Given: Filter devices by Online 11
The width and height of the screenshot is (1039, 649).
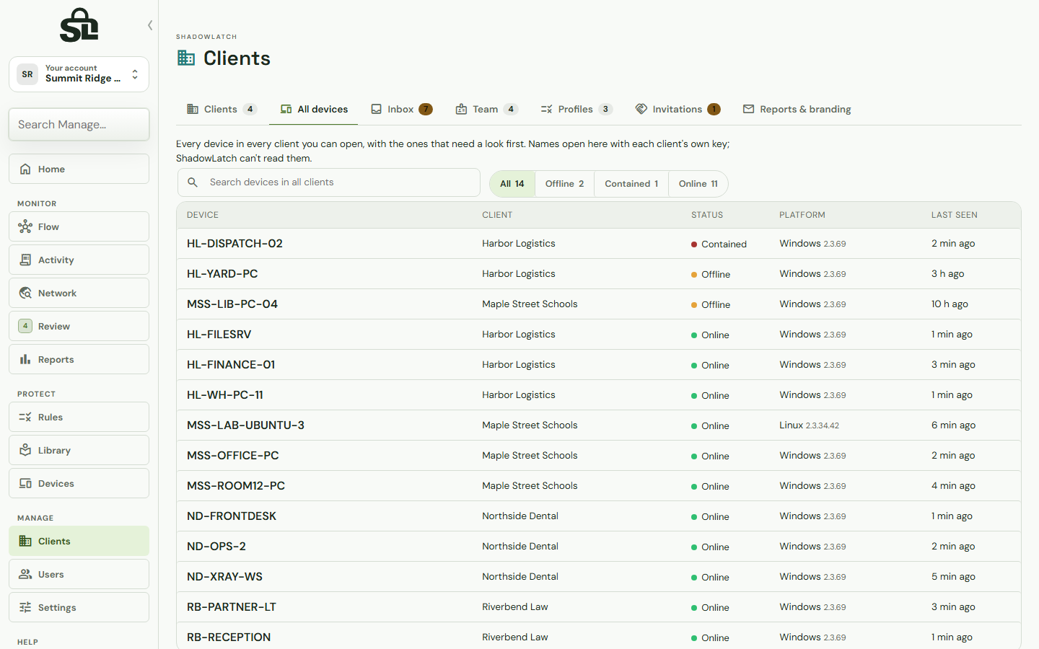Looking at the screenshot, I should [698, 184].
